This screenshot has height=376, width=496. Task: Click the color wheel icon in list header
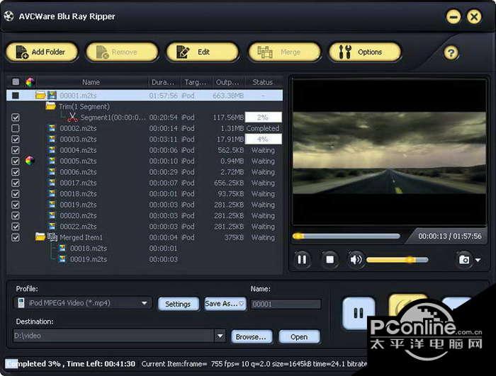(30, 82)
